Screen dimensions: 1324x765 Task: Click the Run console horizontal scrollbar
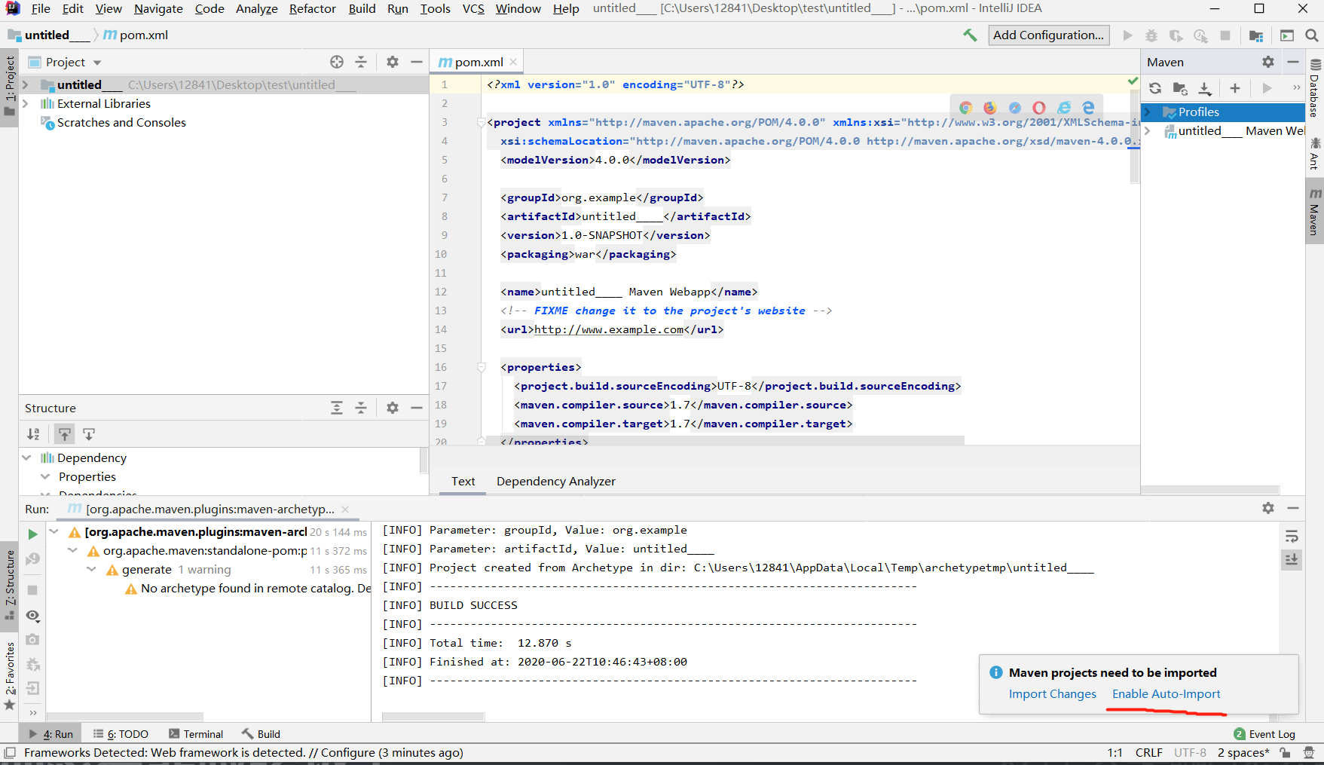[433, 716]
